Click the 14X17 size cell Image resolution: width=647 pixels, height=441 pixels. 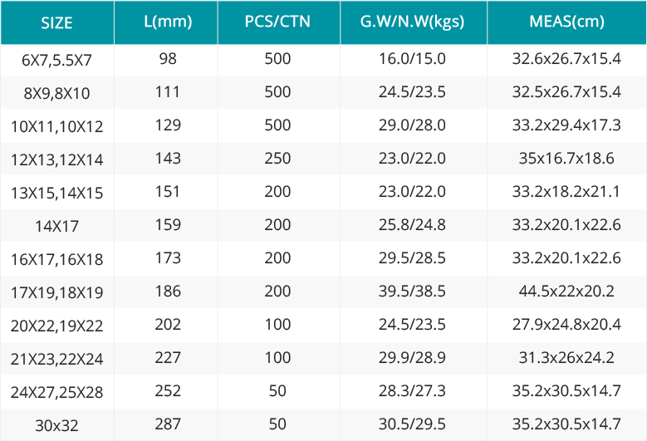[x=57, y=226]
